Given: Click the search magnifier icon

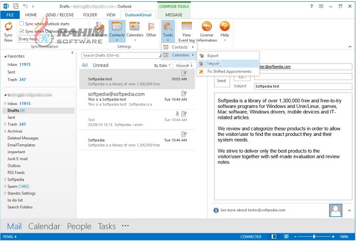Looking at the screenshot, I should pyautogui.click(x=160, y=55).
